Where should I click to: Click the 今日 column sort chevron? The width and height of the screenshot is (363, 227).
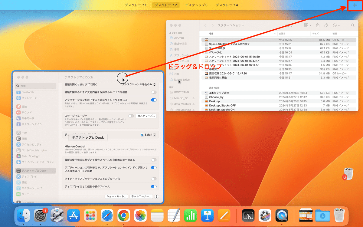275,34
